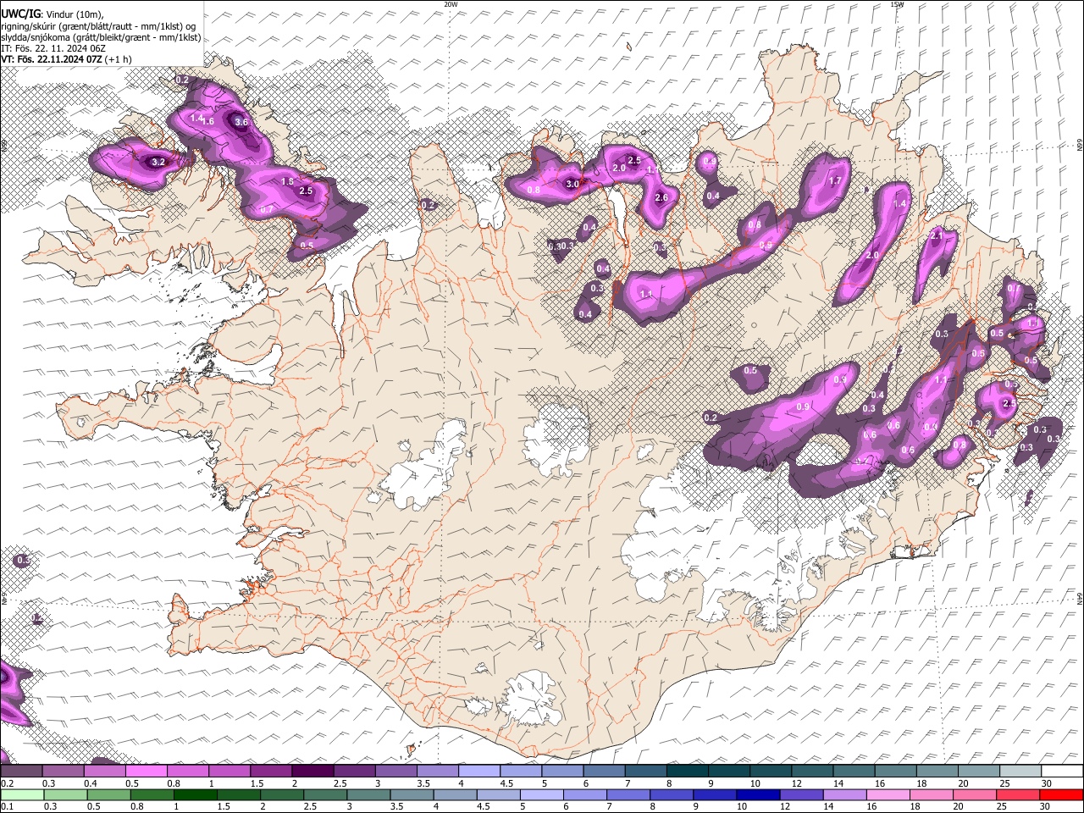Click the legend text line starting 'rigning/skúrir'
This screenshot has width=1084, height=813.
click(98, 25)
